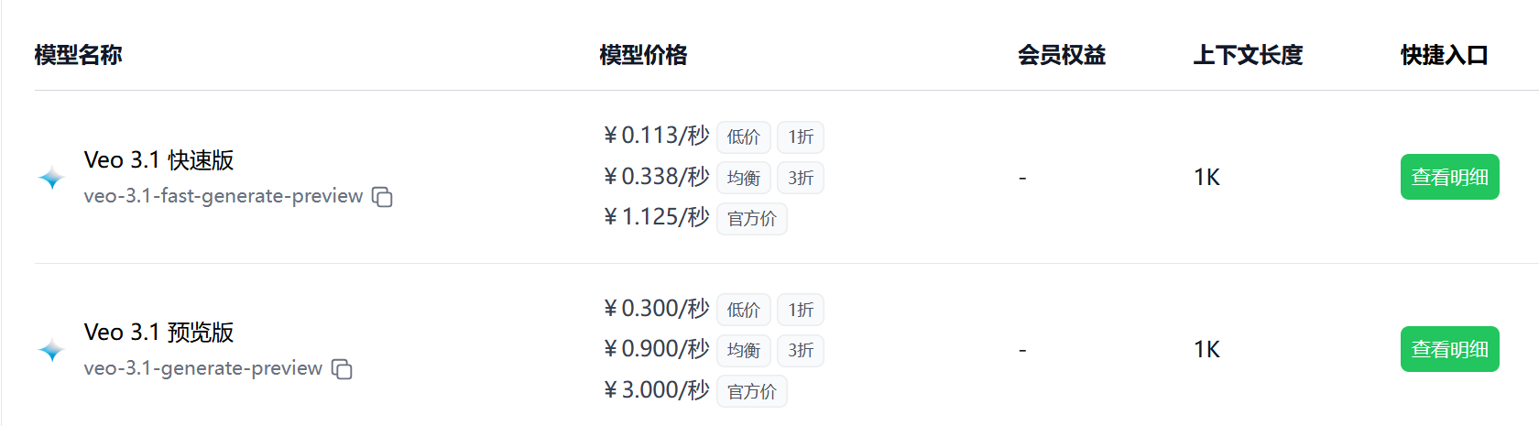This screenshot has height=426, width=1539.
Task: Select the 均衡 tag beside ¥0.900/秒
Action: pyautogui.click(x=743, y=350)
